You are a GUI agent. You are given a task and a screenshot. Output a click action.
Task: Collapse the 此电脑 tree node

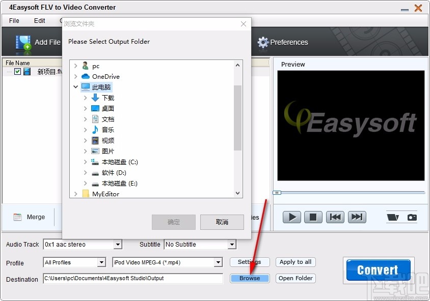pyautogui.click(x=75, y=87)
